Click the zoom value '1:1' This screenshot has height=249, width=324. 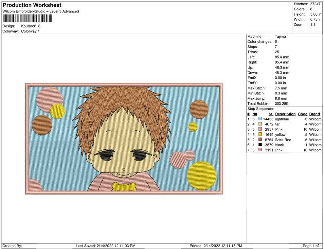pyautogui.click(x=313, y=25)
